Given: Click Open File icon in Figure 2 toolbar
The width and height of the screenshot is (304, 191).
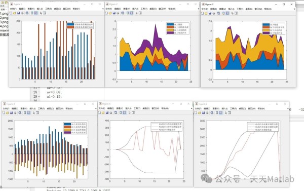Looking at the screenshot, I should [110, 13].
